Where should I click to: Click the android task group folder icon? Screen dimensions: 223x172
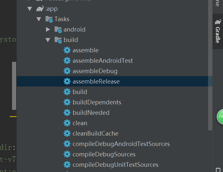pos(58,30)
